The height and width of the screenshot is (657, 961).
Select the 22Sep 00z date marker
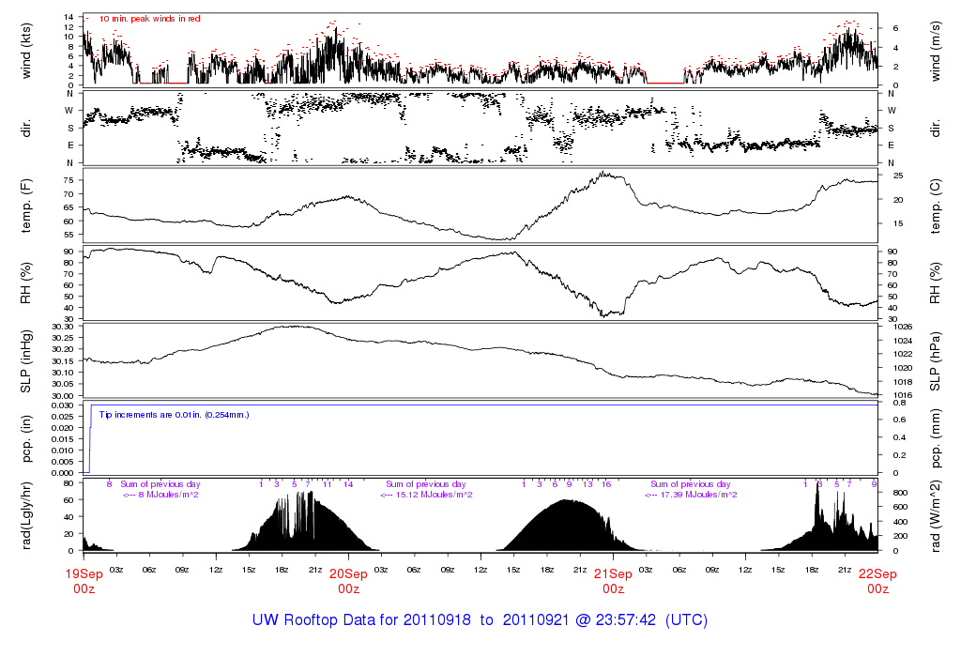point(877,581)
